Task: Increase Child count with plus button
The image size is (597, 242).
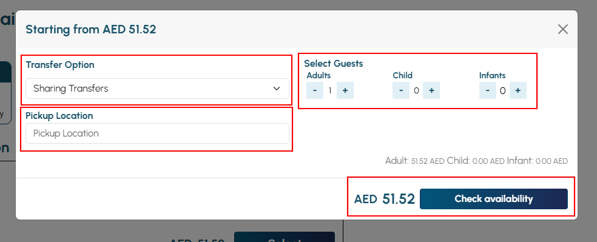Action: (431, 90)
